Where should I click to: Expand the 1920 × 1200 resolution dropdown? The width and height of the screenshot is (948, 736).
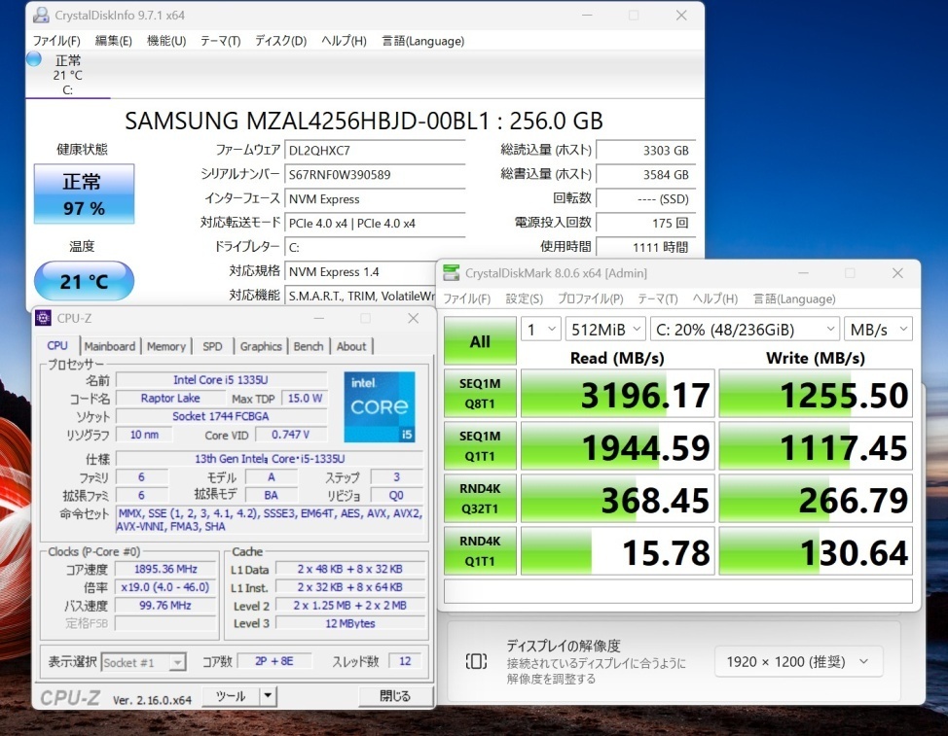(797, 661)
